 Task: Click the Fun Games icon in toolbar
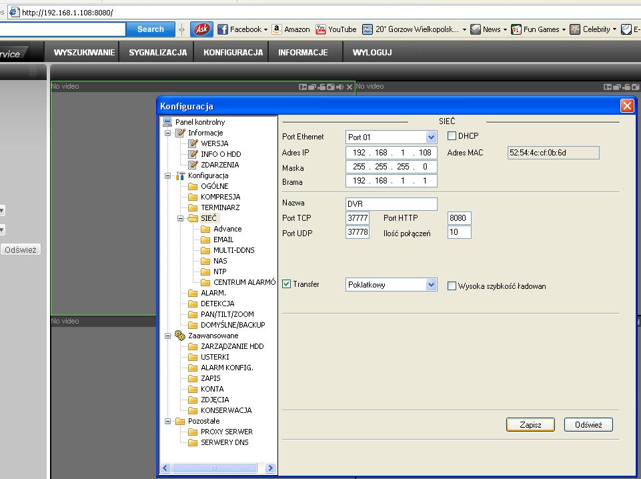tap(516, 29)
